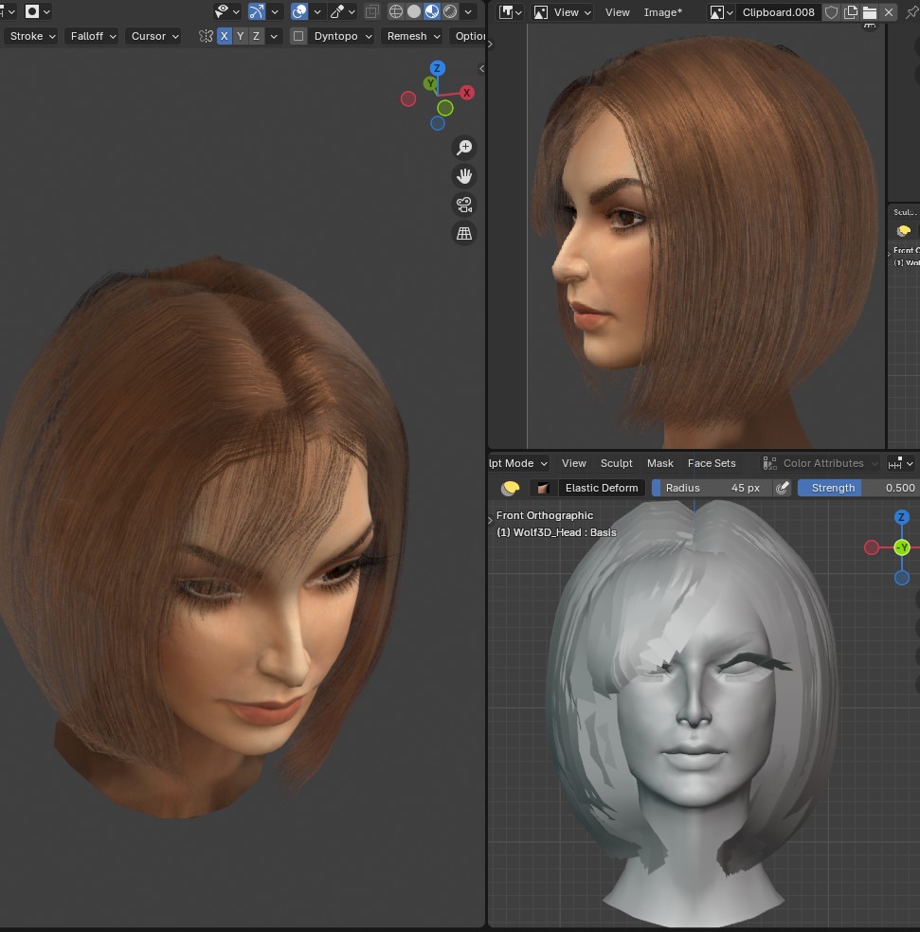Click the Radius slider
920x932 pixels.
pos(712,488)
